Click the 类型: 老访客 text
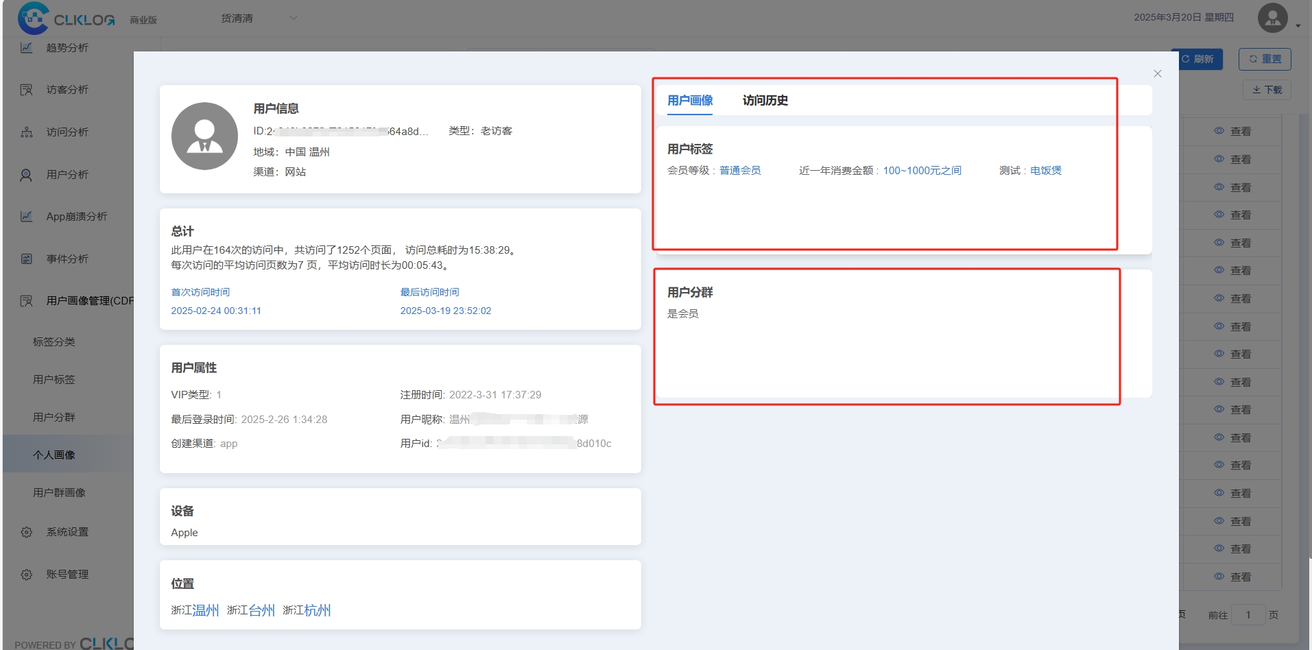 click(x=480, y=131)
